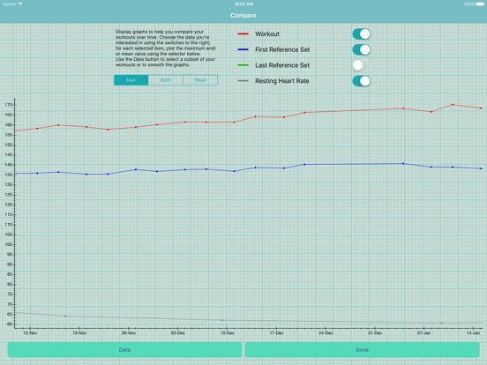Turn off Resting Heart Rate switch
Image resolution: width=487 pixels, height=365 pixels.
coord(361,81)
